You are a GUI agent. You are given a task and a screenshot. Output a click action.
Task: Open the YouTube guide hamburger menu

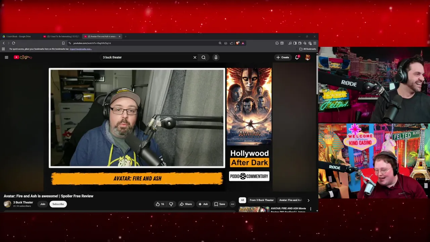click(6, 57)
